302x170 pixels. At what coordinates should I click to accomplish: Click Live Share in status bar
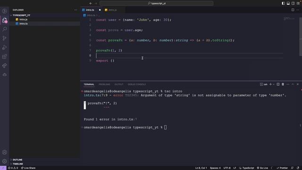point(28,168)
